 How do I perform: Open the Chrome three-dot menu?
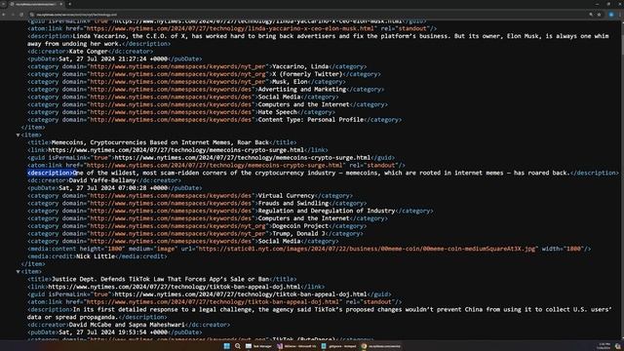point(620,15)
